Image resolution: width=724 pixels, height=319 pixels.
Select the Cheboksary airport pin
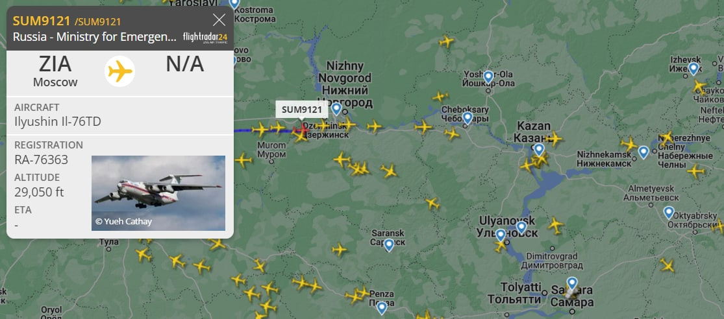[x=468, y=118]
